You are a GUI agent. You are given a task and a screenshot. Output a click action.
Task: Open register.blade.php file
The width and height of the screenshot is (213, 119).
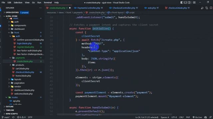click(25, 47)
